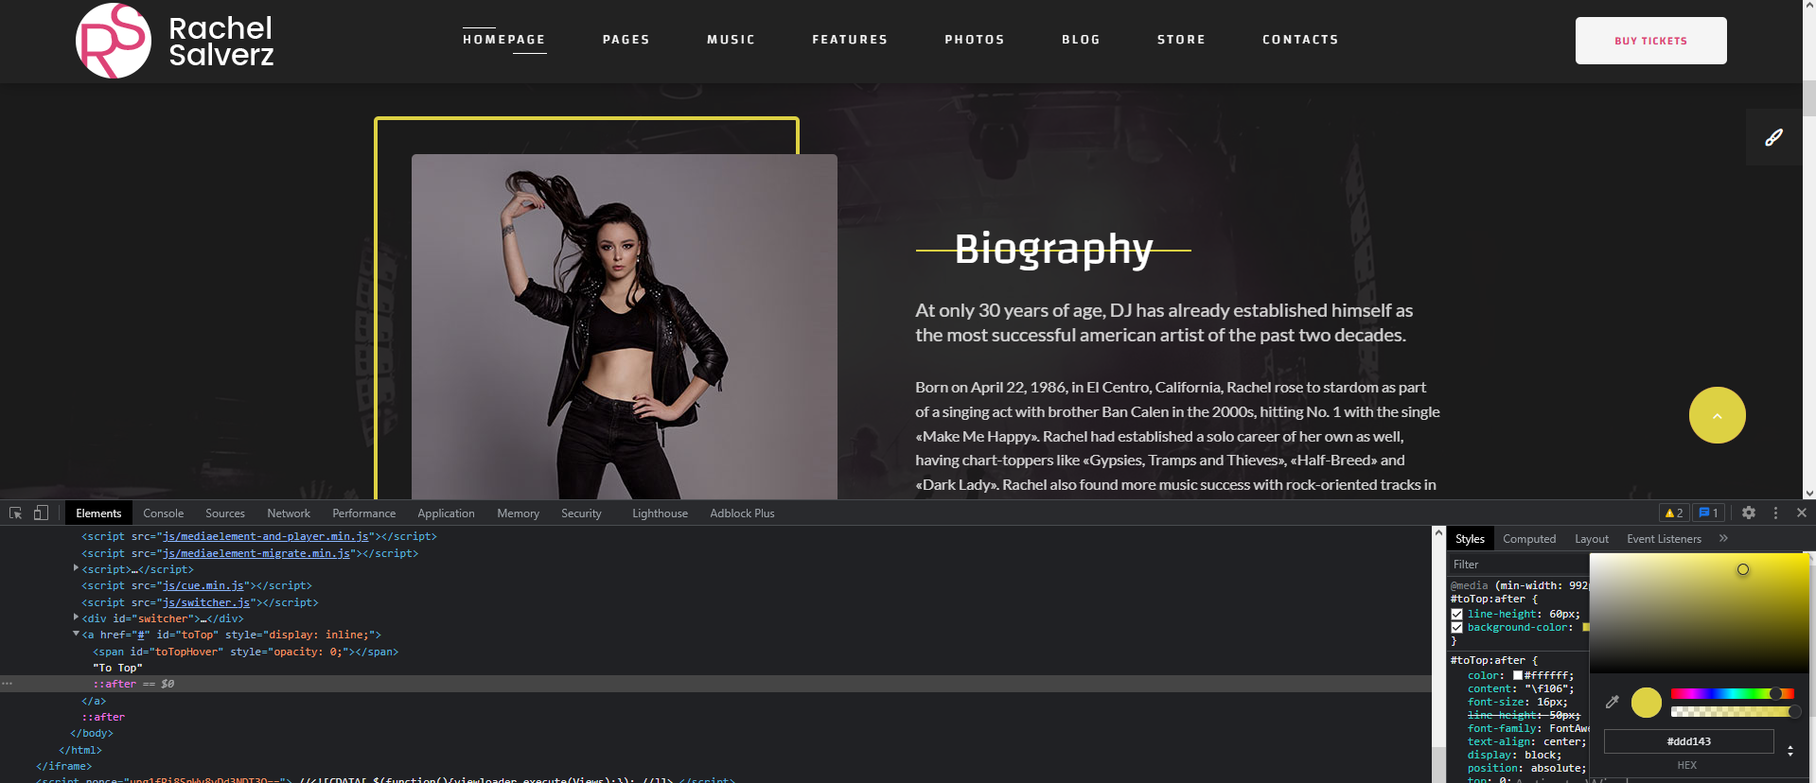Screen dimensions: 1816x783
Task: Select the Elements tab
Action: [x=98, y=513]
